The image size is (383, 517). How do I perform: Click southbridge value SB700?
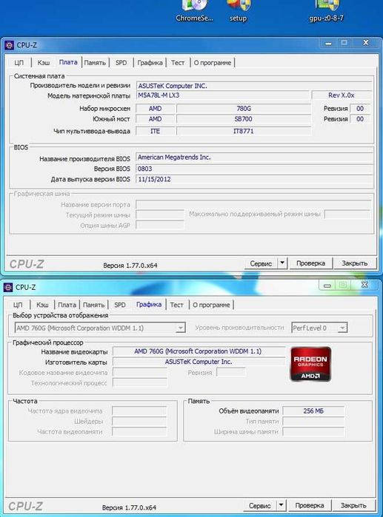coord(244,119)
